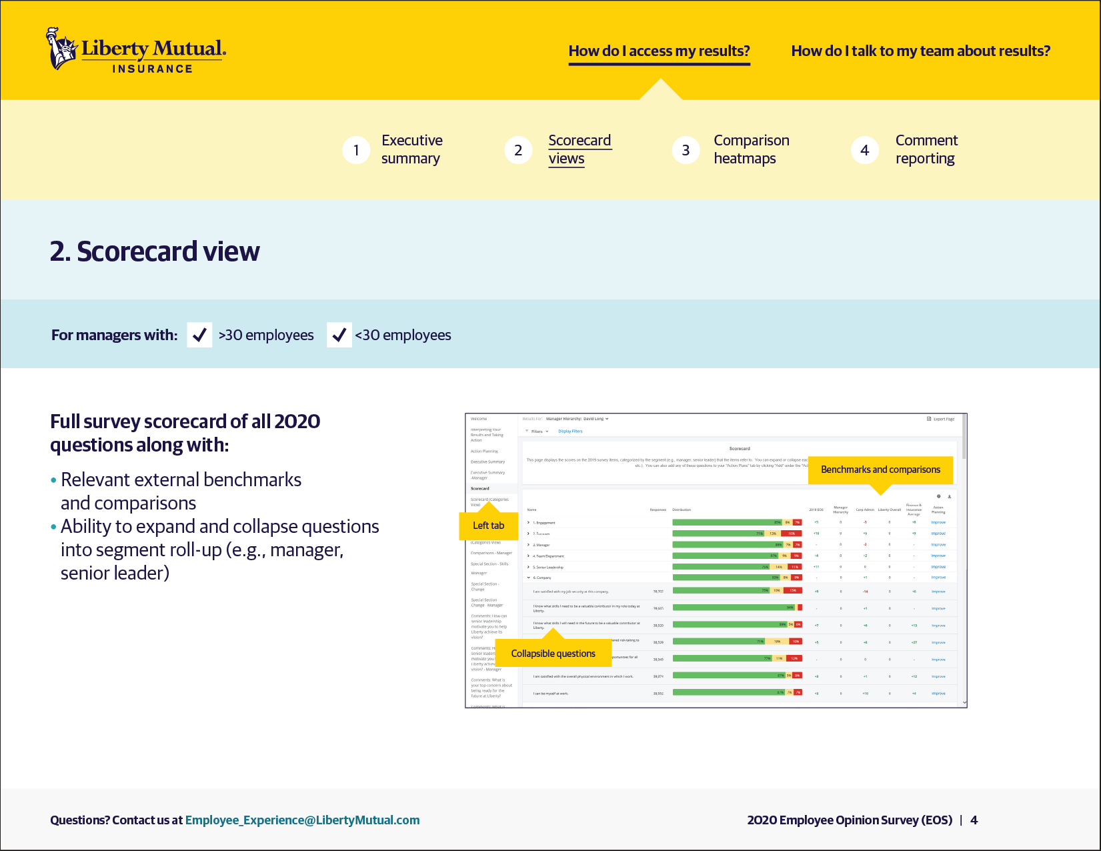Click the scrollbar down arrow in the embedded screenshot

pyautogui.click(x=964, y=702)
